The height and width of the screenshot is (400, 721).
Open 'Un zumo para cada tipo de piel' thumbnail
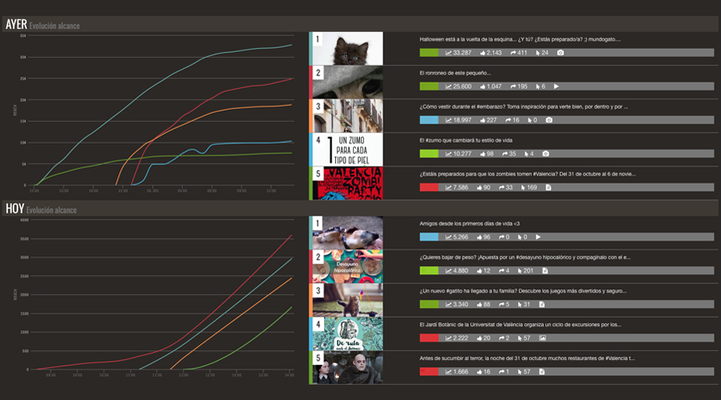pyautogui.click(x=348, y=150)
